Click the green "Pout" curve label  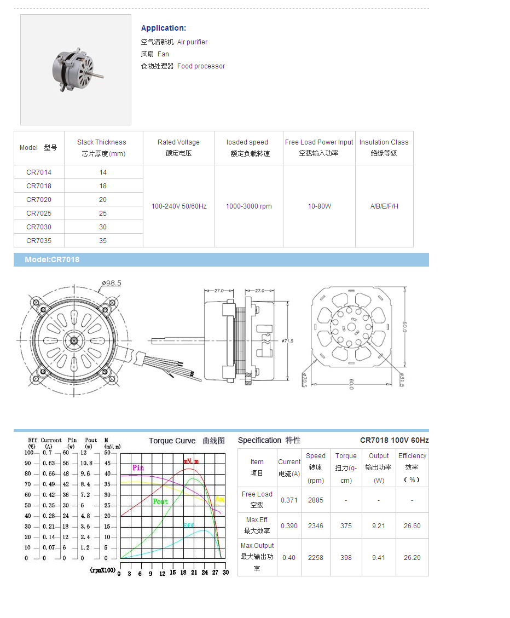160,501
